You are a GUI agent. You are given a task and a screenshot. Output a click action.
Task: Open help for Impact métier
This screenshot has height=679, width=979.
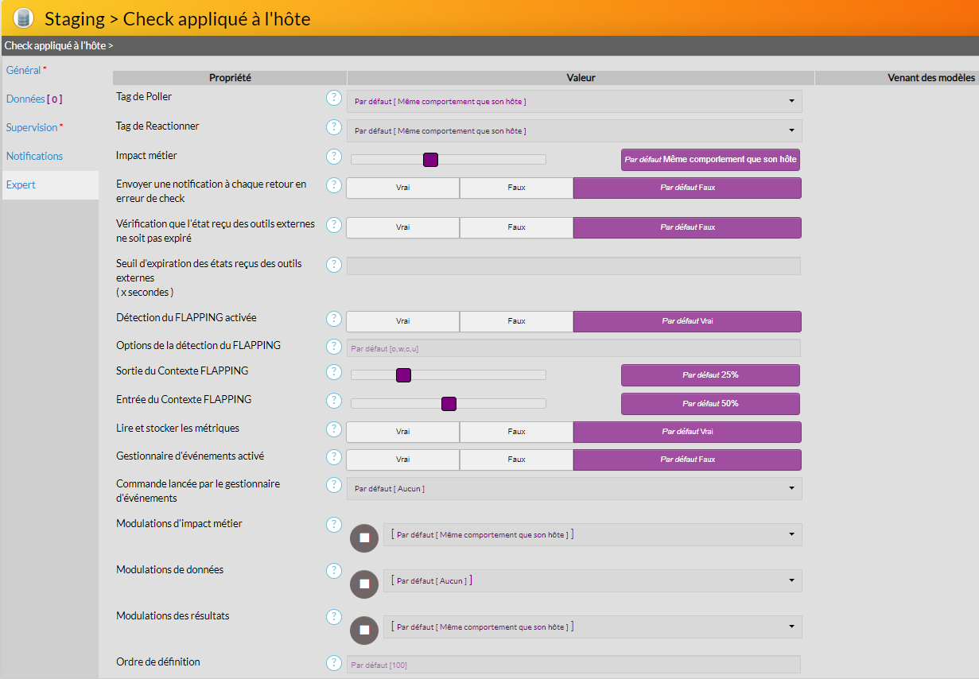[334, 157]
